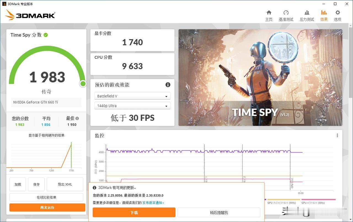
Task: Open the 压力测试 stress test tab
Action: [x=307, y=16]
